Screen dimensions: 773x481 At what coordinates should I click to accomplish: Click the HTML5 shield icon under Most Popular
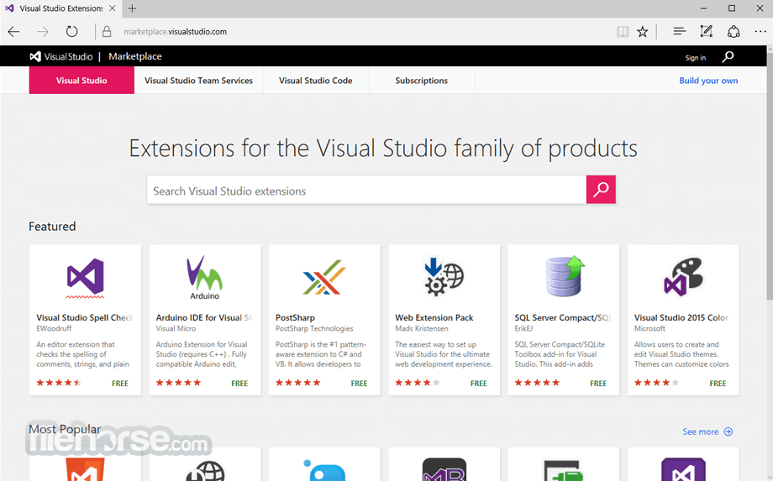86,469
